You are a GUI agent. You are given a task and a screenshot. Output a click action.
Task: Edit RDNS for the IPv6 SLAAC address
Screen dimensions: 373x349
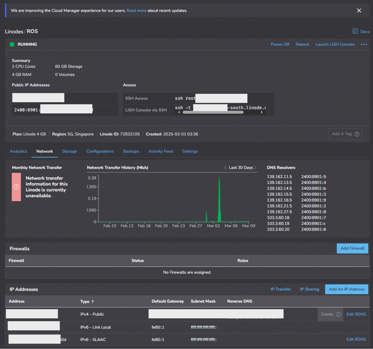pyautogui.click(x=356, y=339)
